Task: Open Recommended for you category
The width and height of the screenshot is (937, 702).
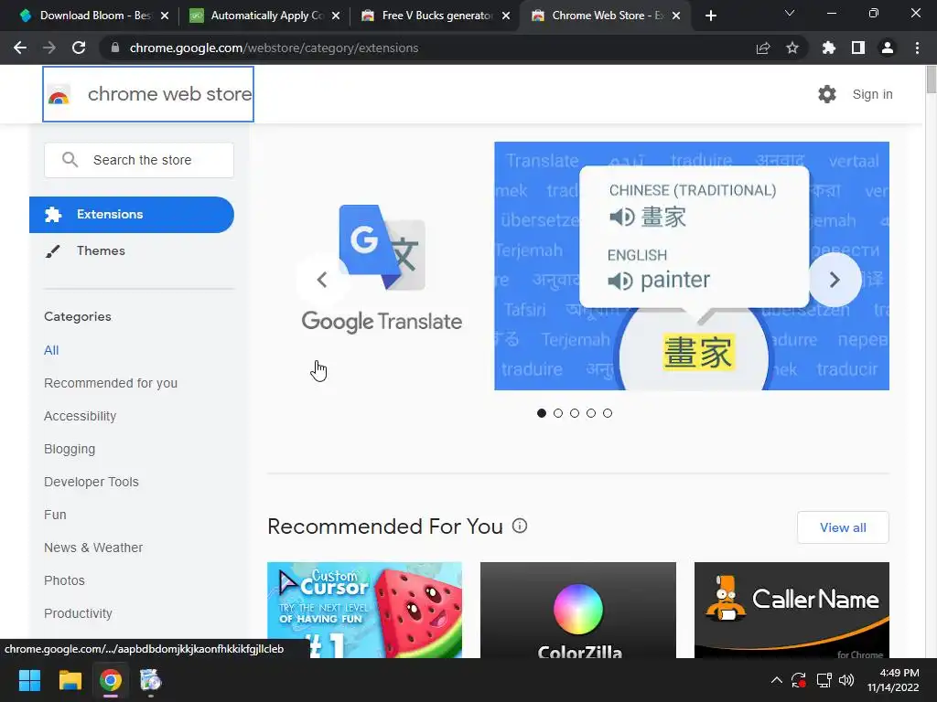Action: point(111,383)
